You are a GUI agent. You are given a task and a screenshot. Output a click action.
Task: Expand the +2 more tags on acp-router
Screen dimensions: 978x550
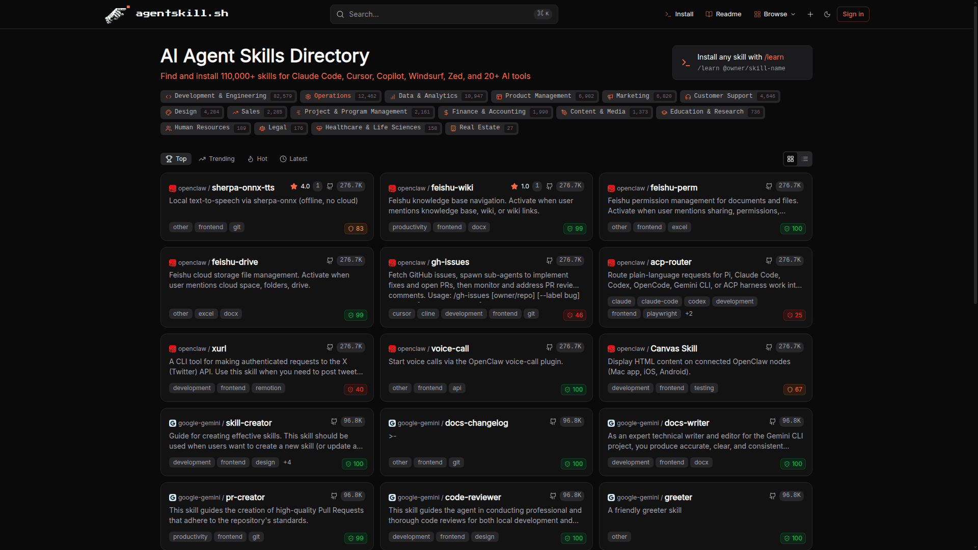pyautogui.click(x=689, y=314)
